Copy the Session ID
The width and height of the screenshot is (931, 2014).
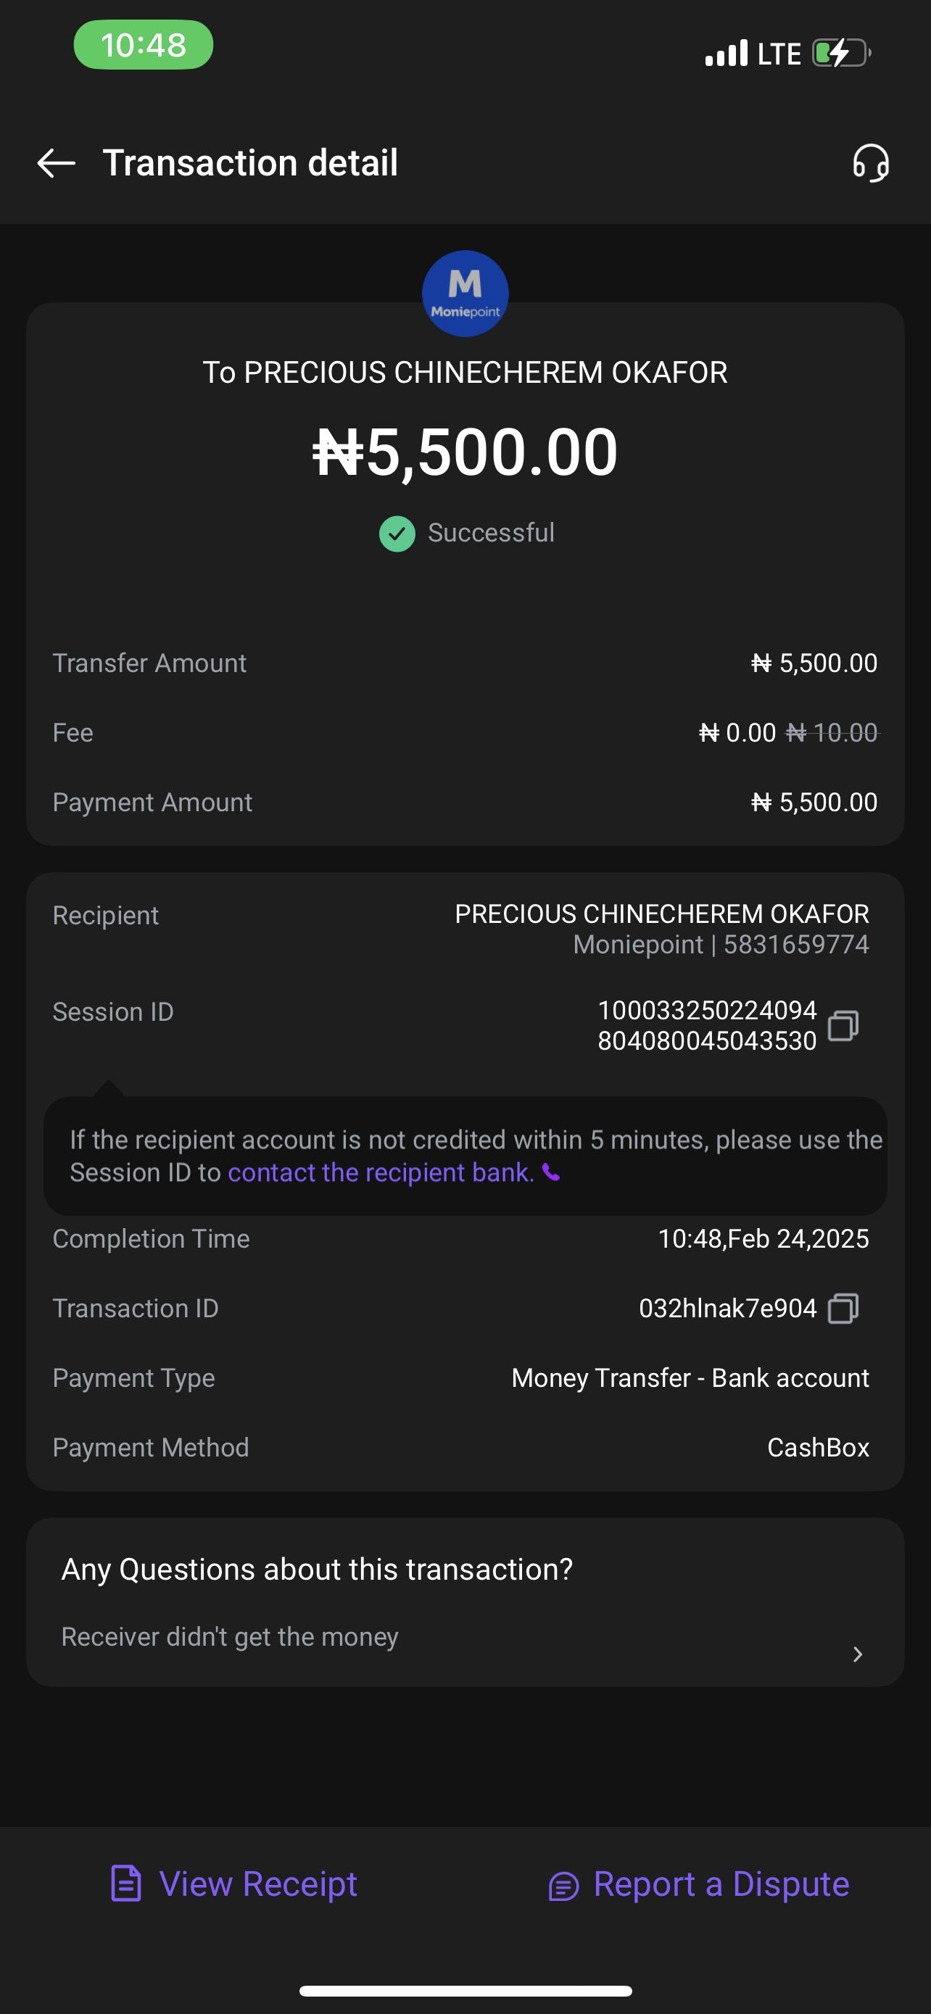843,1026
